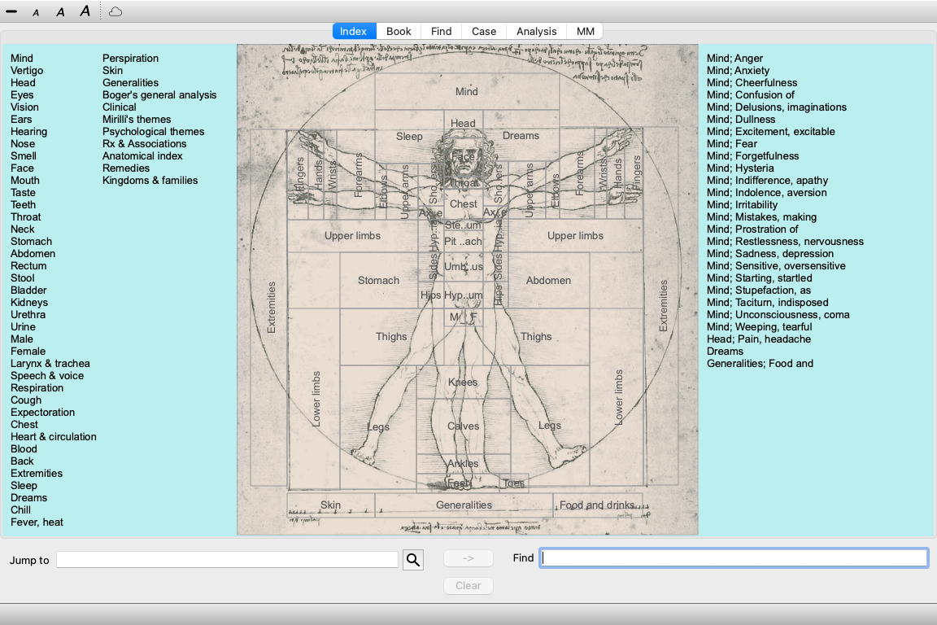
Task: Click Food and drinks box on diagram
Action: click(597, 505)
